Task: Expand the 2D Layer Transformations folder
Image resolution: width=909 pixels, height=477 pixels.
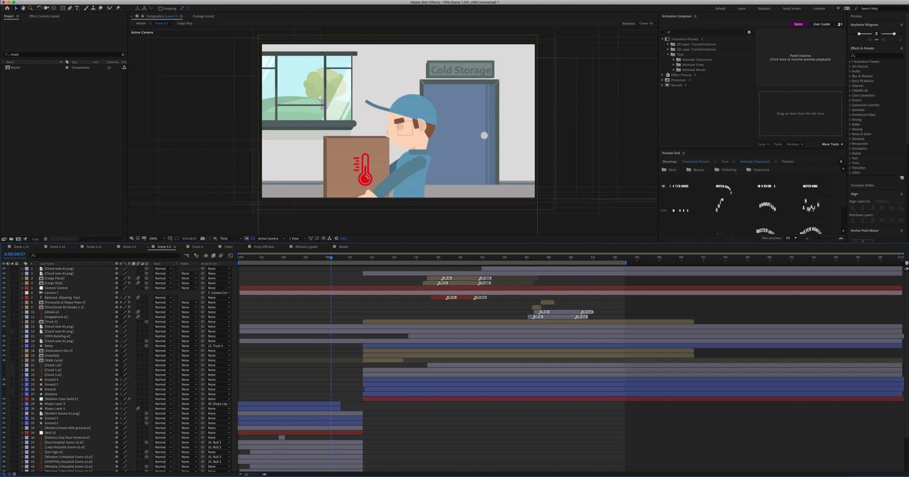Action: (668, 44)
